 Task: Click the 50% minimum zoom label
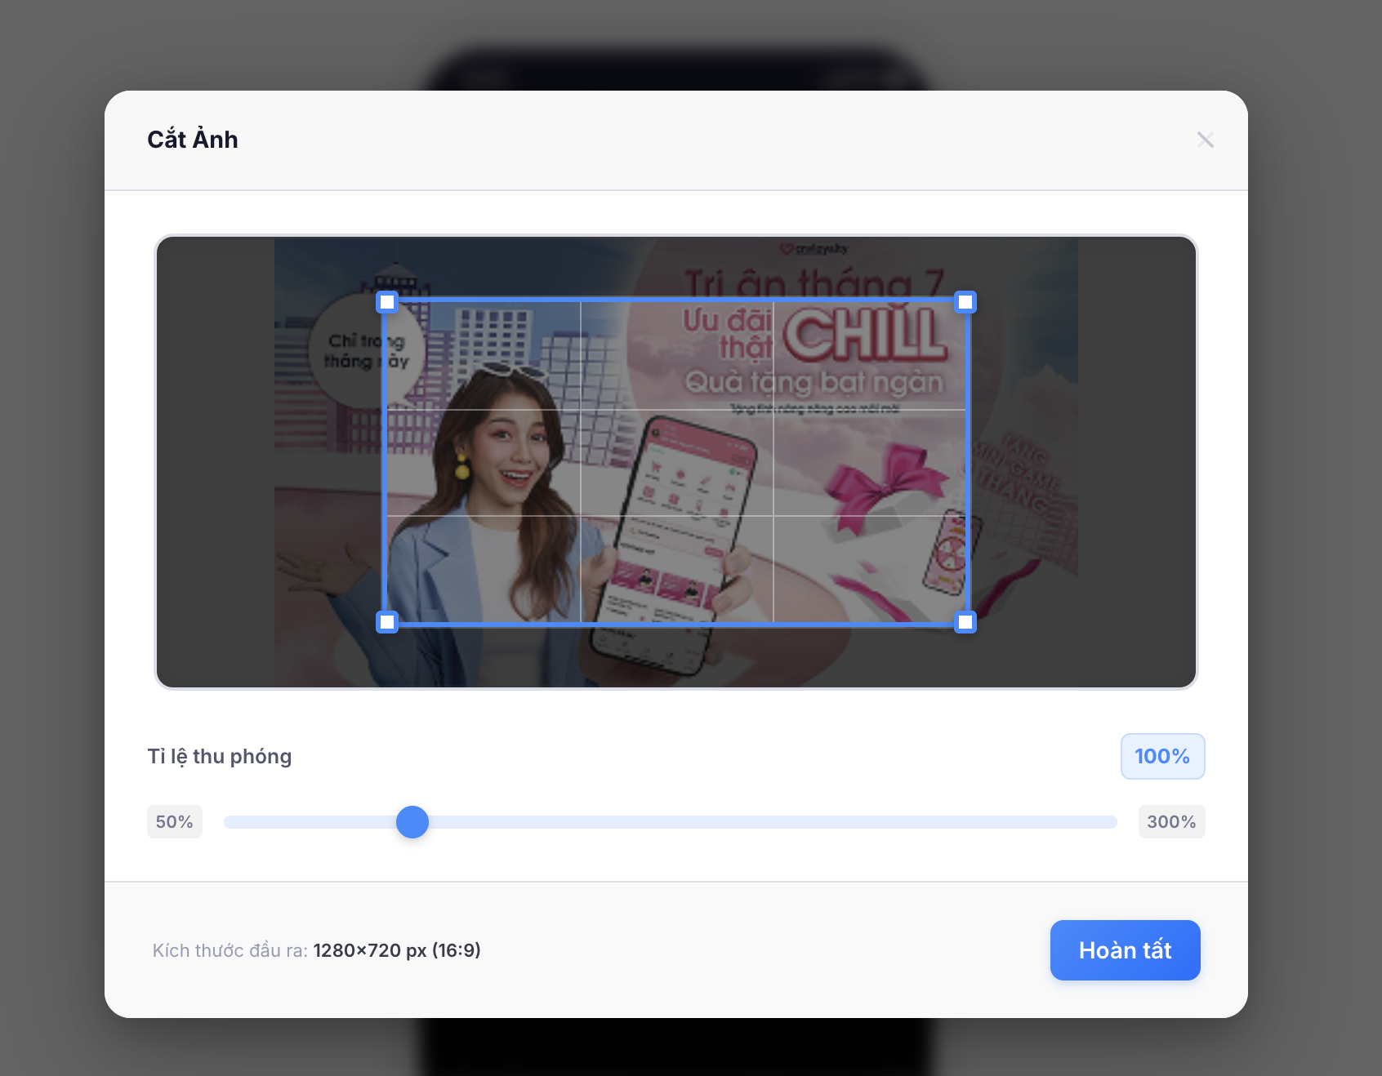[174, 822]
